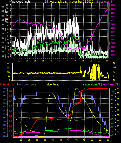Screen dimensions: 121x143
Task: Click the Temperature (°F) legend label
Action: click(x=91, y=84)
